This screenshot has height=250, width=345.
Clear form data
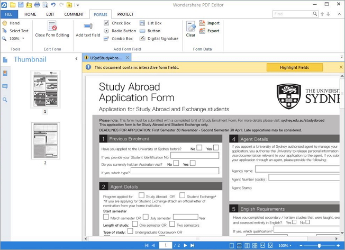[190, 29]
